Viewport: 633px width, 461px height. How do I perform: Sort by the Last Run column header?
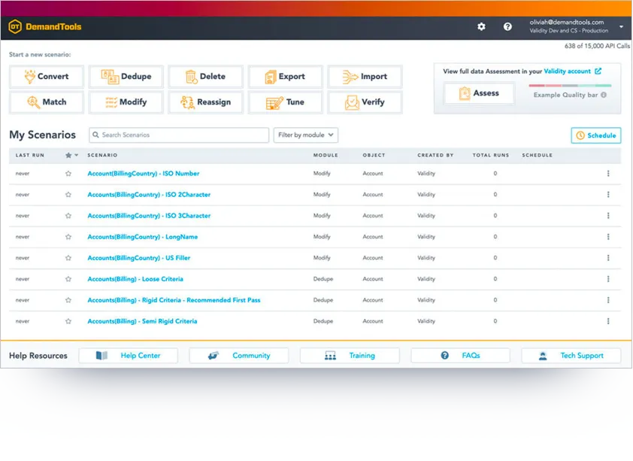30,155
